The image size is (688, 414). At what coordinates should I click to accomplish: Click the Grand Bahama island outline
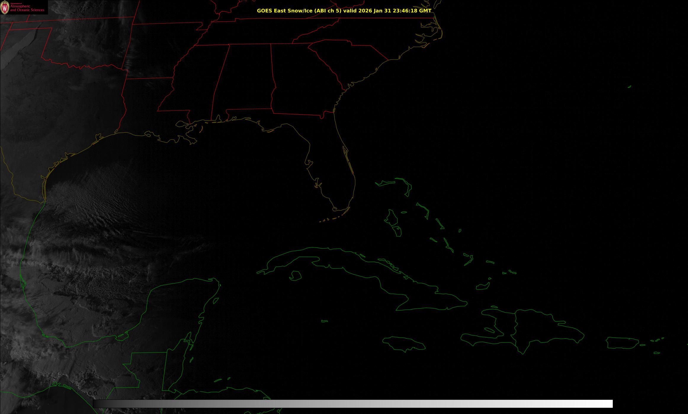tap(385, 183)
